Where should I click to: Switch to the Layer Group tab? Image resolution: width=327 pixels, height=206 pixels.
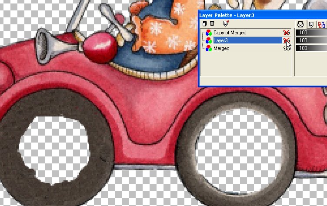(322, 25)
